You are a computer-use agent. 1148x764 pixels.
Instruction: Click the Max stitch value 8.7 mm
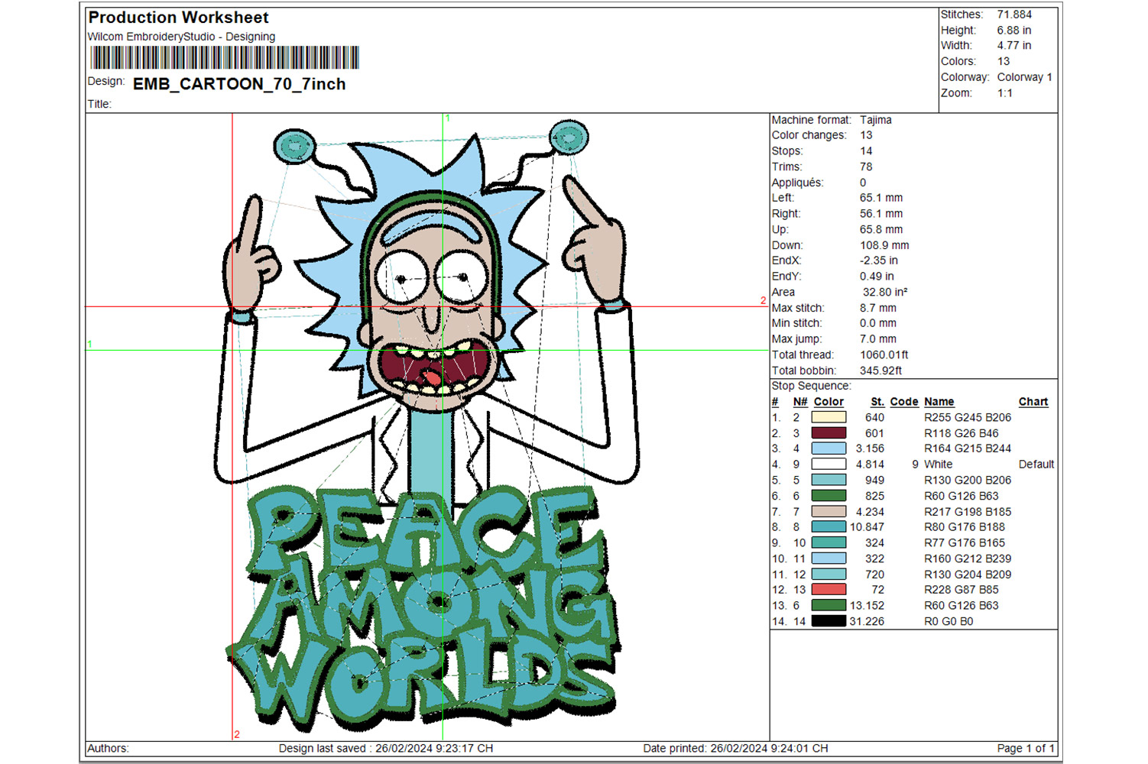[x=878, y=308]
